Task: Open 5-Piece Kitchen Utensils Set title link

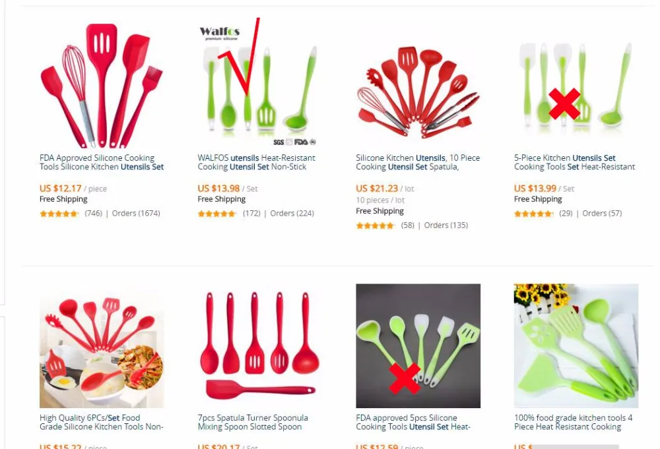Action: (574, 162)
